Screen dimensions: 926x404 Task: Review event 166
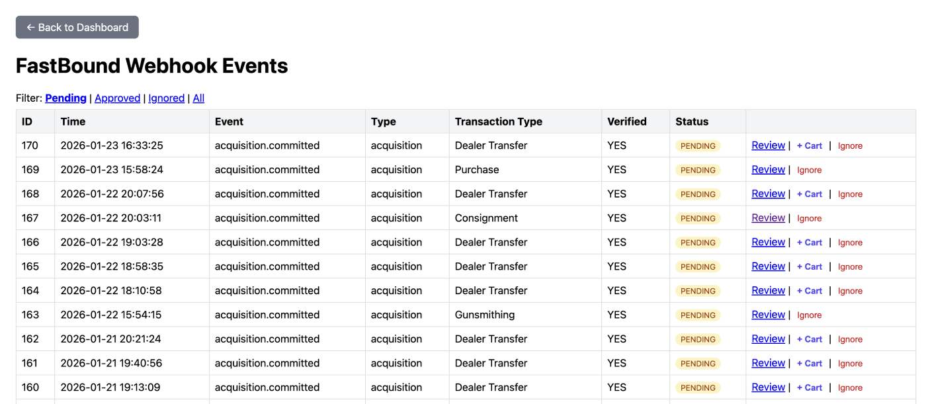767,242
